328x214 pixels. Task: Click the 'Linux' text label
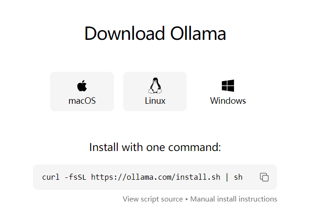click(155, 101)
